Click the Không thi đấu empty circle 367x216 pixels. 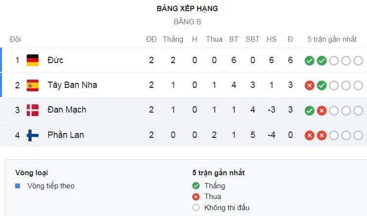(x=196, y=208)
